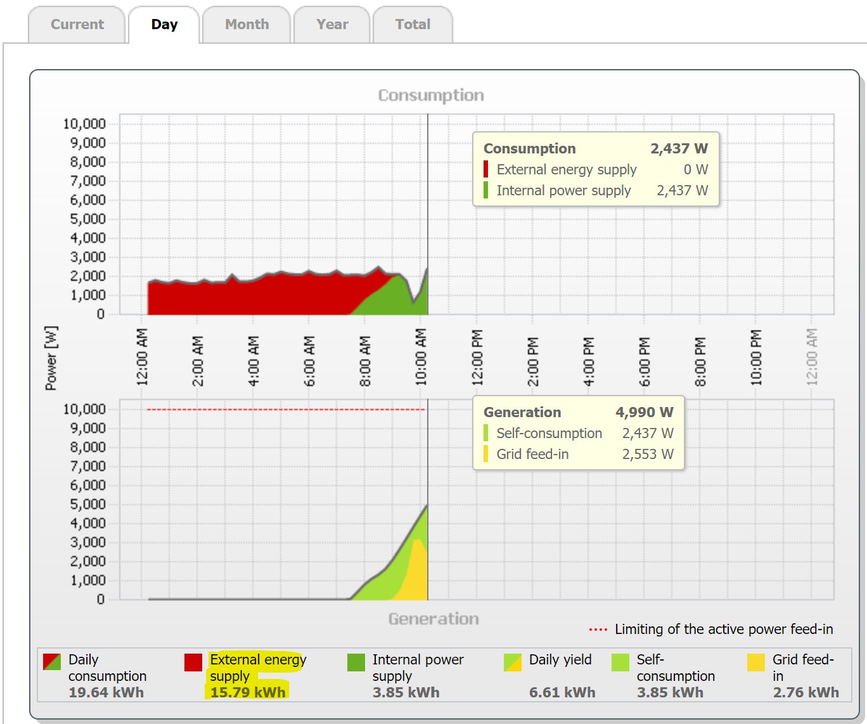This screenshot has width=867, height=724.
Task: Click the Consumption tooltip box showing 2,437 W
Action: click(596, 169)
